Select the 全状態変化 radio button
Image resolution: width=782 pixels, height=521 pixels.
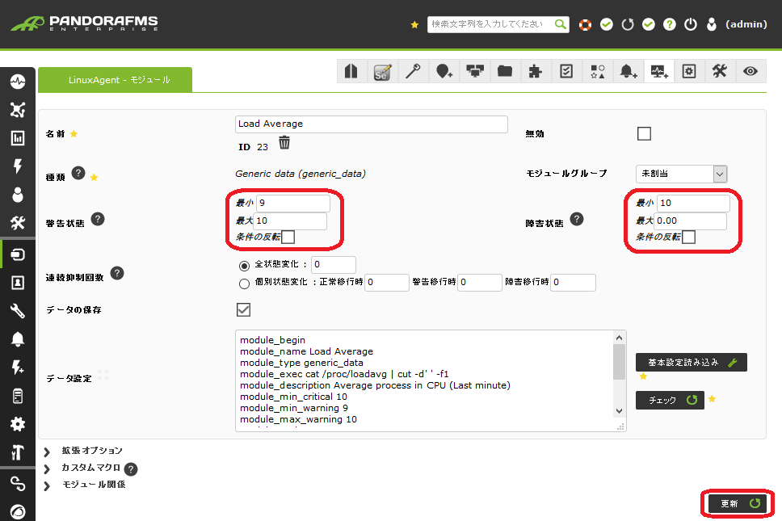[x=244, y=266]
